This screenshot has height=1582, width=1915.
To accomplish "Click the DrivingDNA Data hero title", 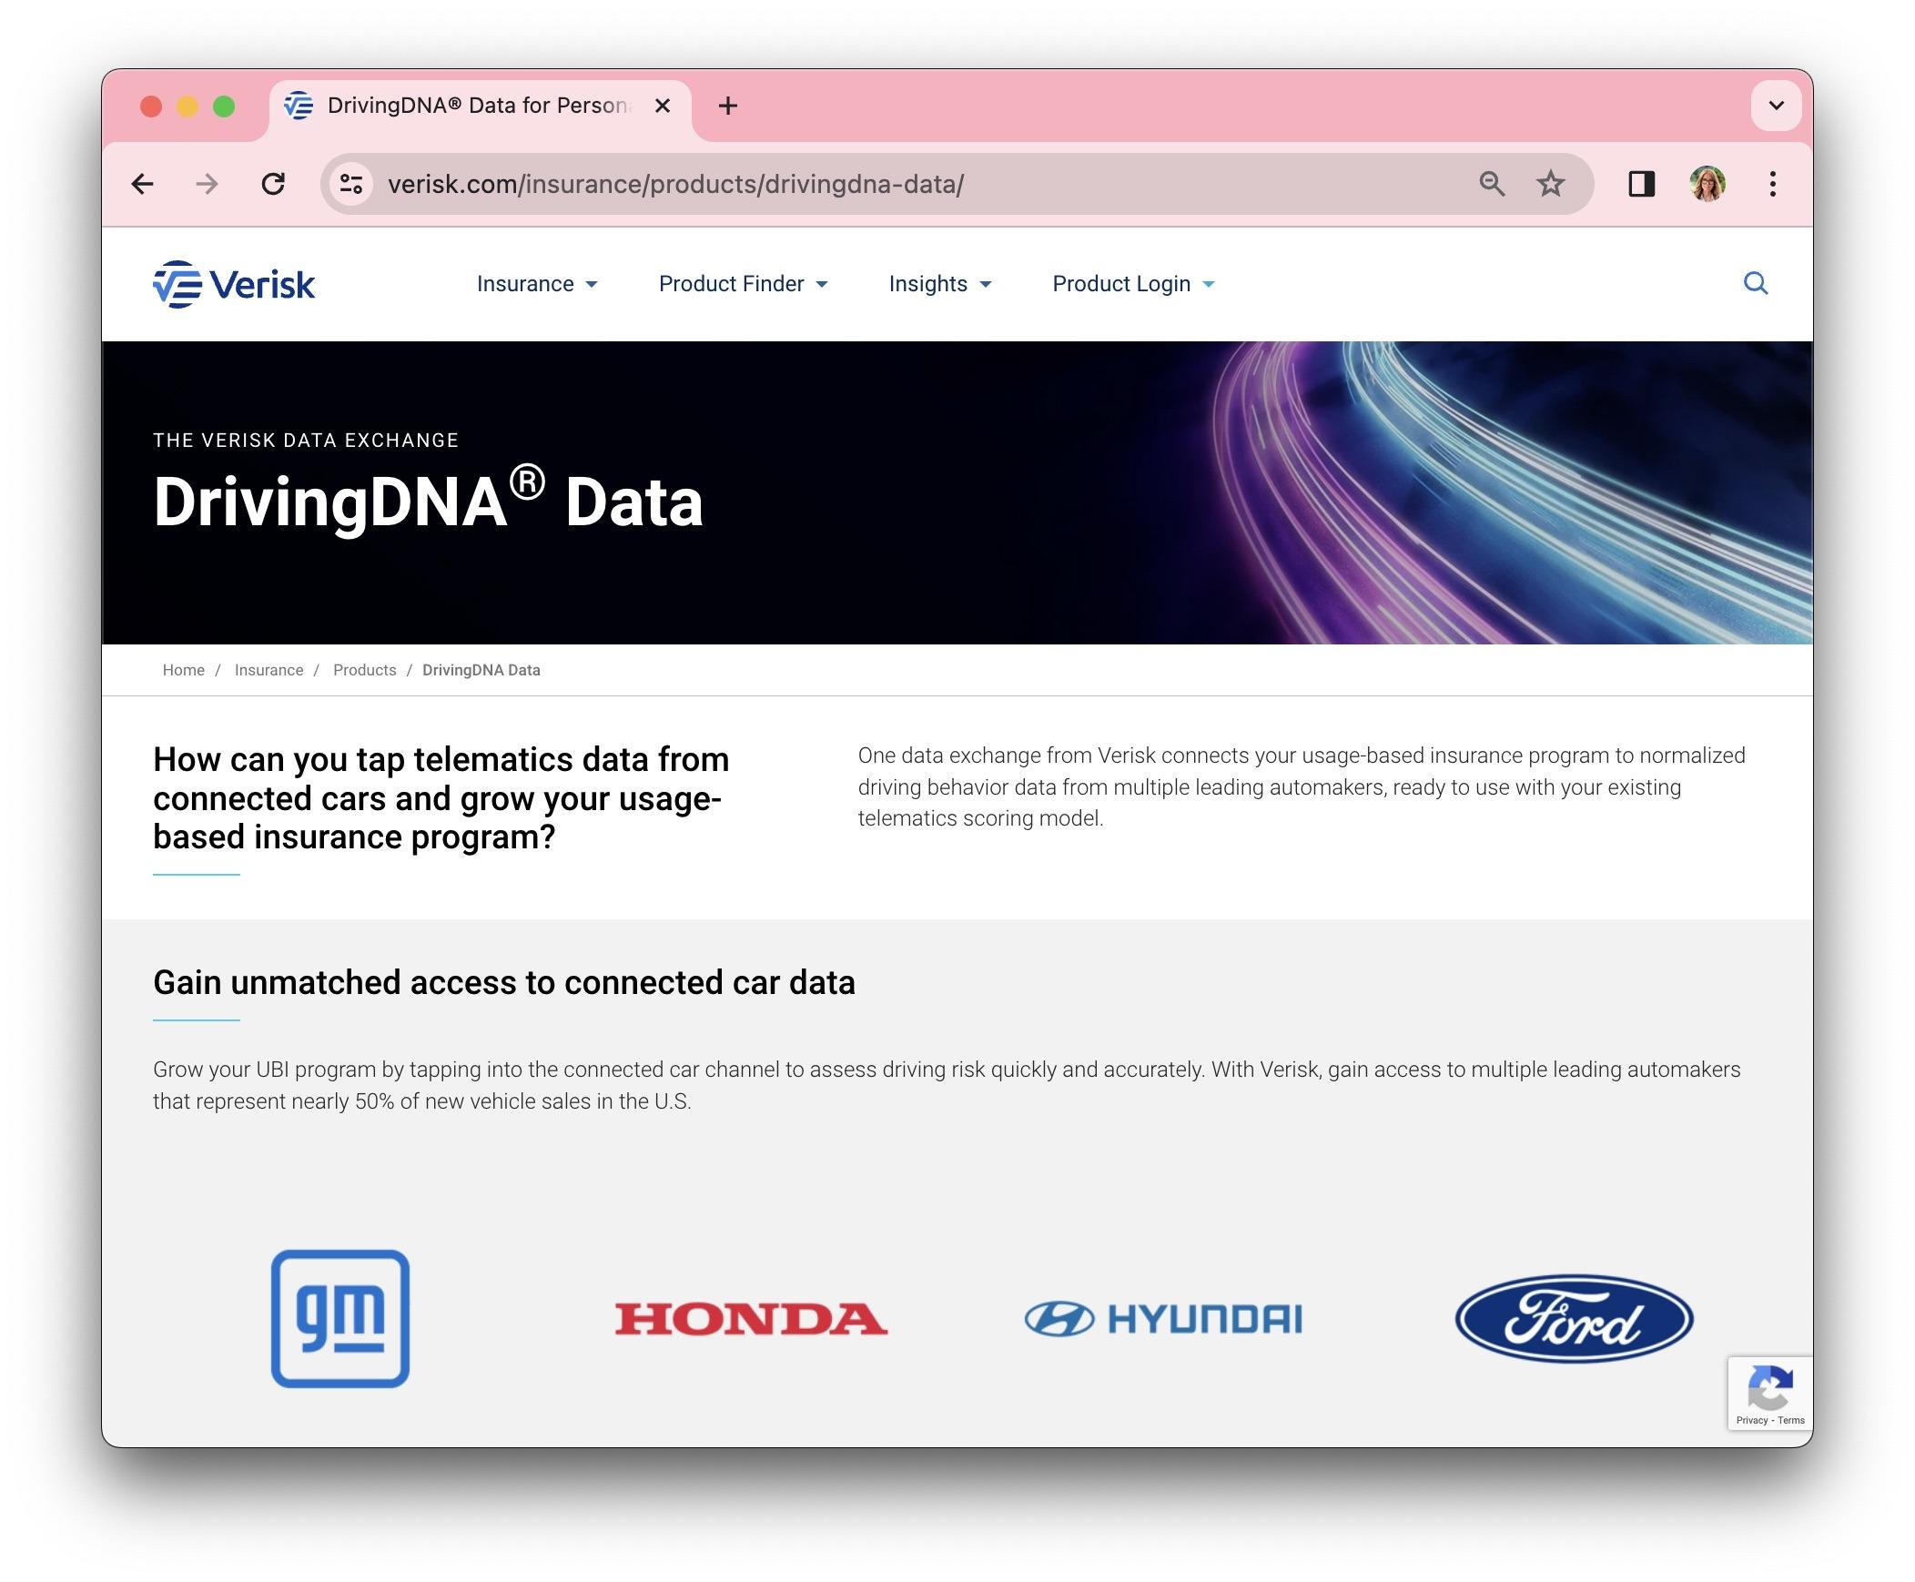I will pos(428,500).
